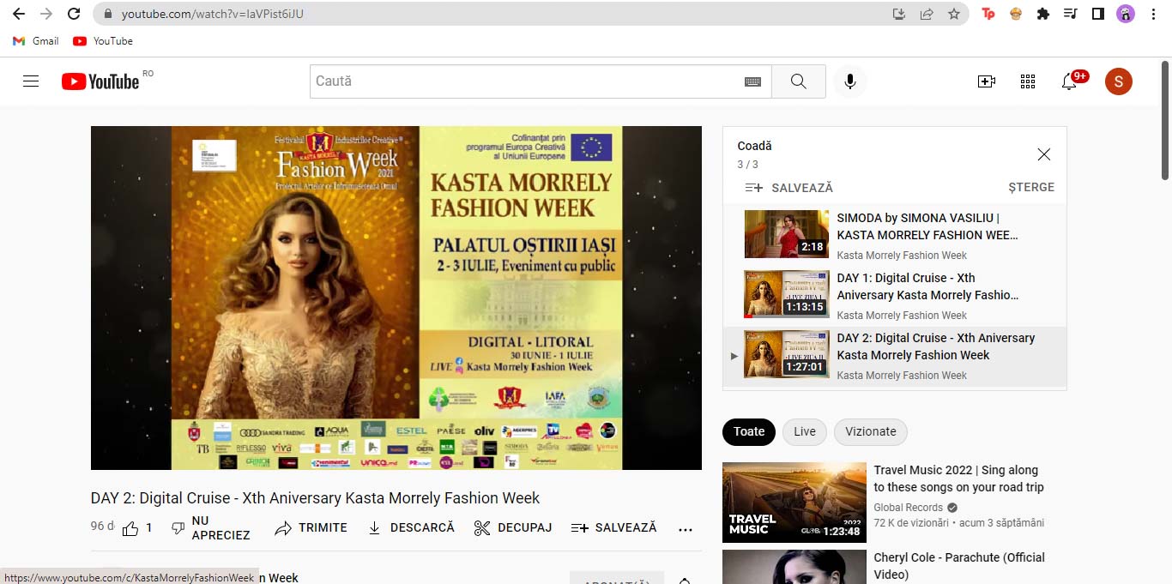Open the Travel Music 2022 video title
This screenshot has width=1172, height=584.
pos(959,479)
